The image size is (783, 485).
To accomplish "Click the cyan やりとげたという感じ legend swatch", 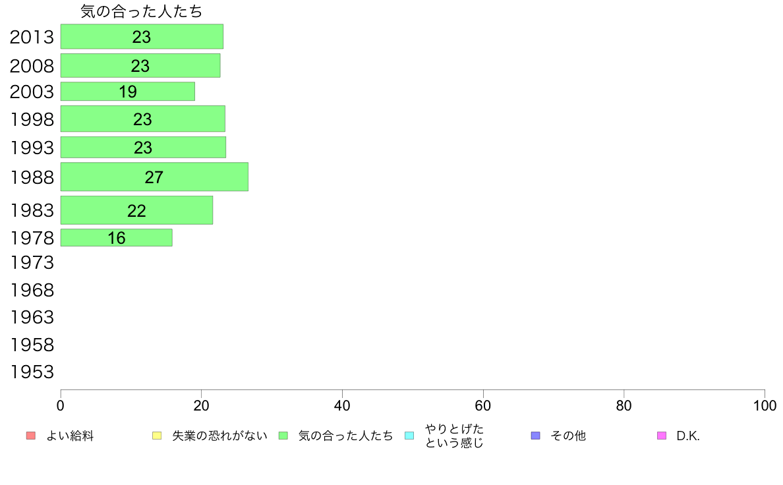I will (x=409, y=436).
